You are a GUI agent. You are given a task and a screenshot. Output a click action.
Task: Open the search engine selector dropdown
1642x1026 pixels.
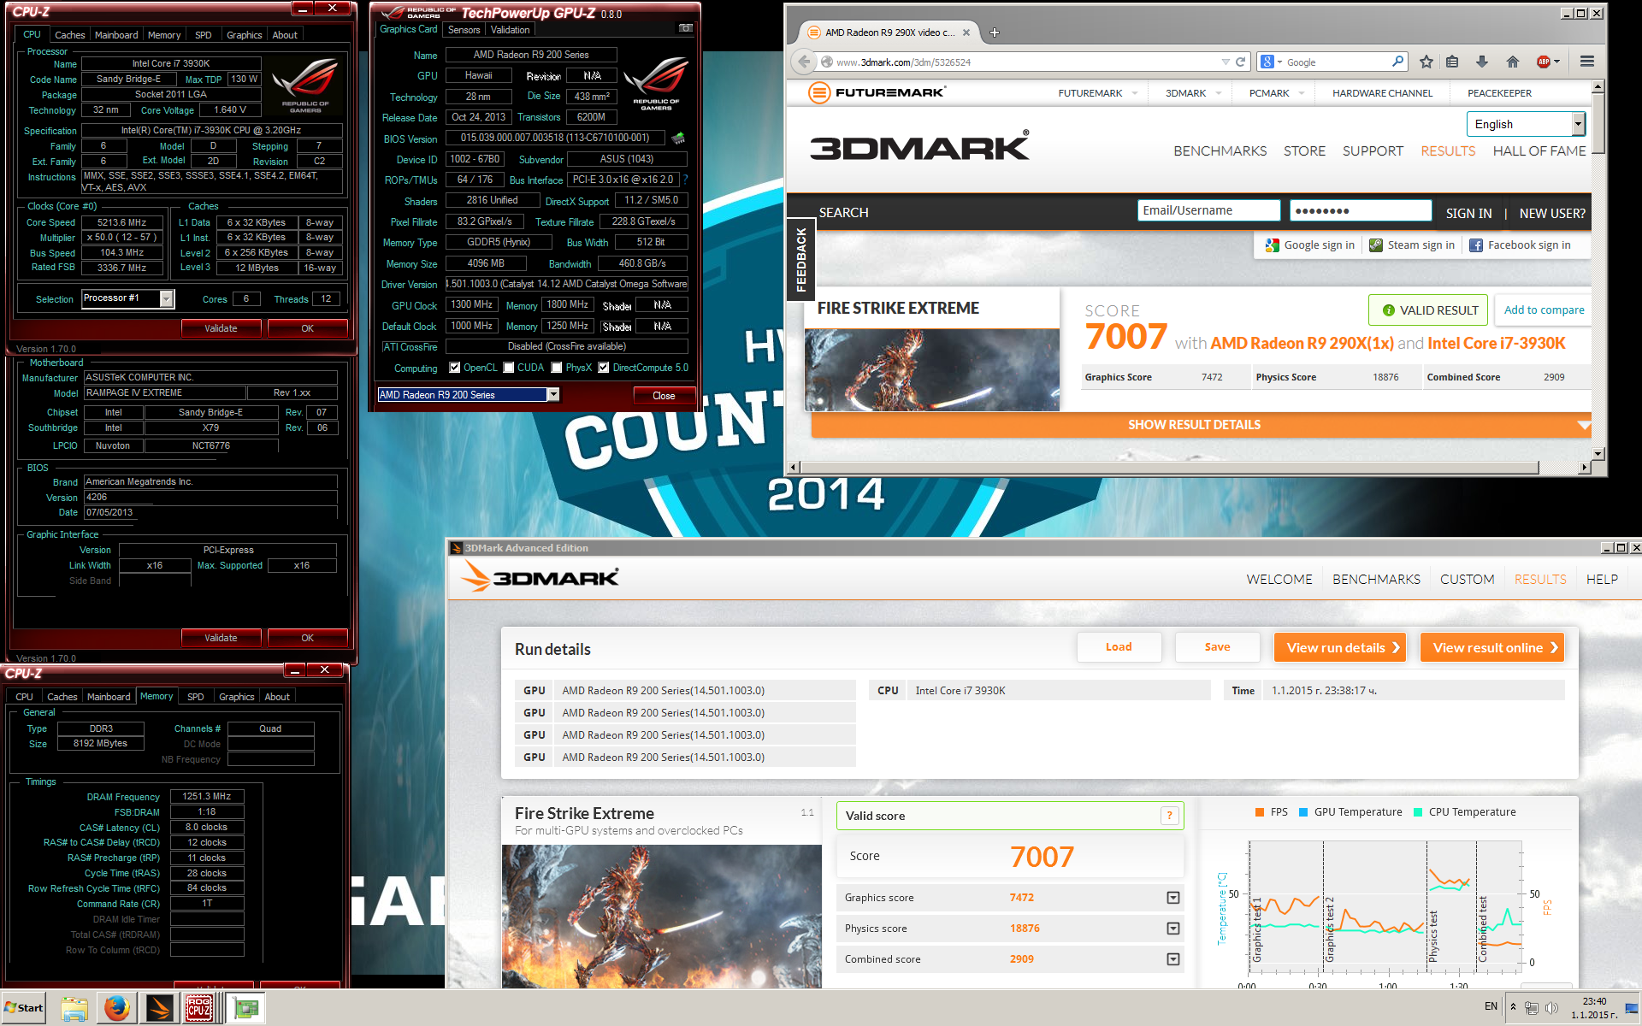coord(1272,62)
